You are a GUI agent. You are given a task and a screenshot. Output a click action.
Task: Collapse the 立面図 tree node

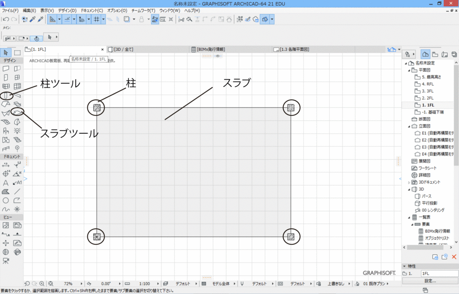[x=409, y=127]
